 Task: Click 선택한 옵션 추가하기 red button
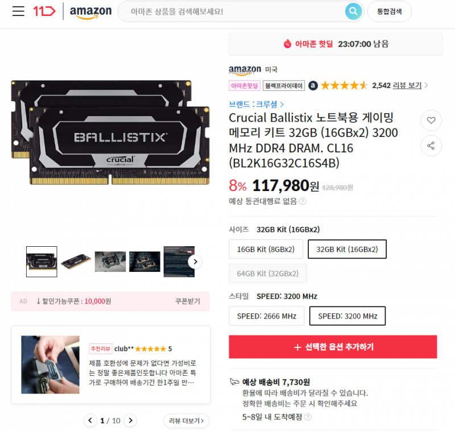pos(333,347)
